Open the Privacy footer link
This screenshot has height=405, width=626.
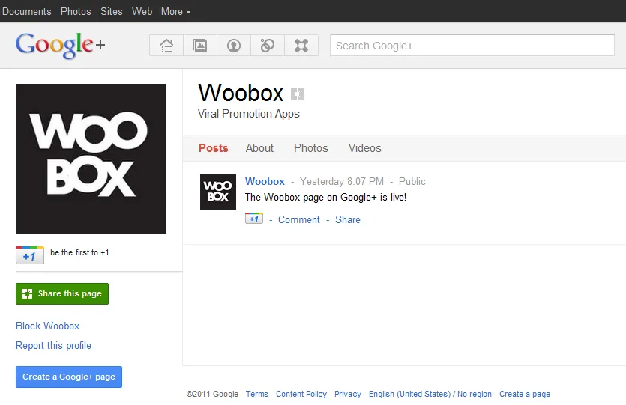[348, 394]
